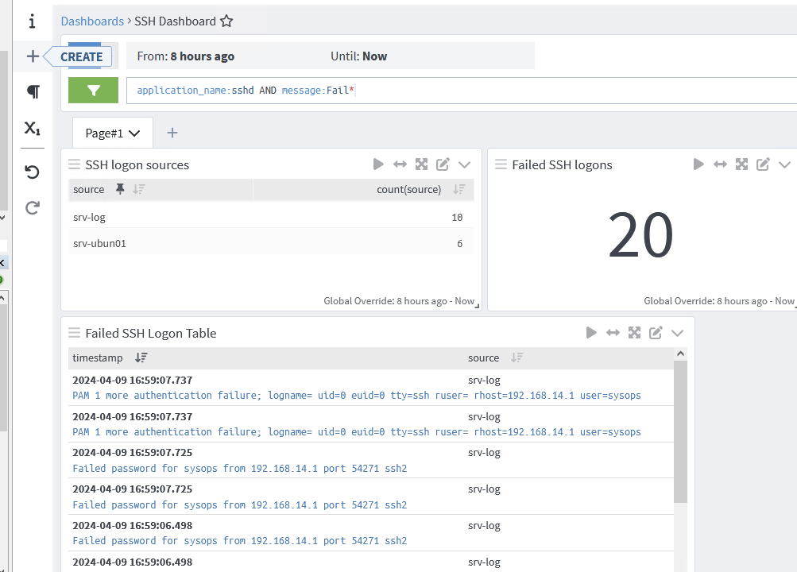Expand Failed SSH Logon Table to fullscreen

[x=634, y=333]
